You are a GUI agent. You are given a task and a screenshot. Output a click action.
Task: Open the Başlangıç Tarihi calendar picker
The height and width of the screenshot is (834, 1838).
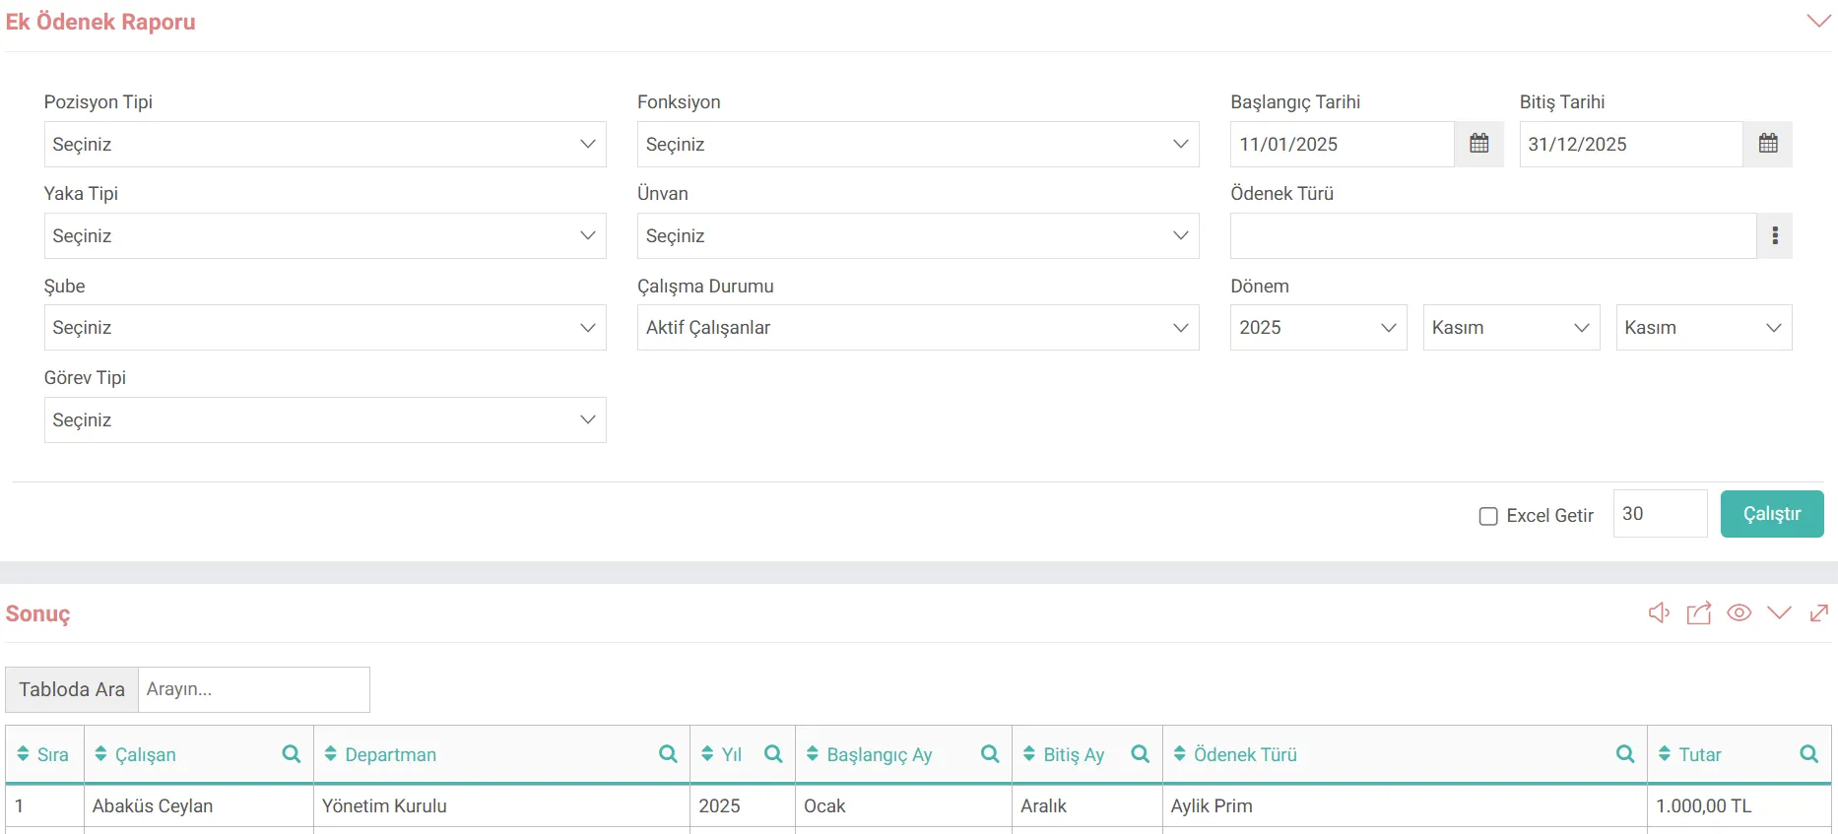tap(1478, 144)
